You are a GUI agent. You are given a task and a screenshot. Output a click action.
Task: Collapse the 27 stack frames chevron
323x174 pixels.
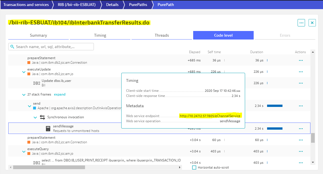[24, 95]
